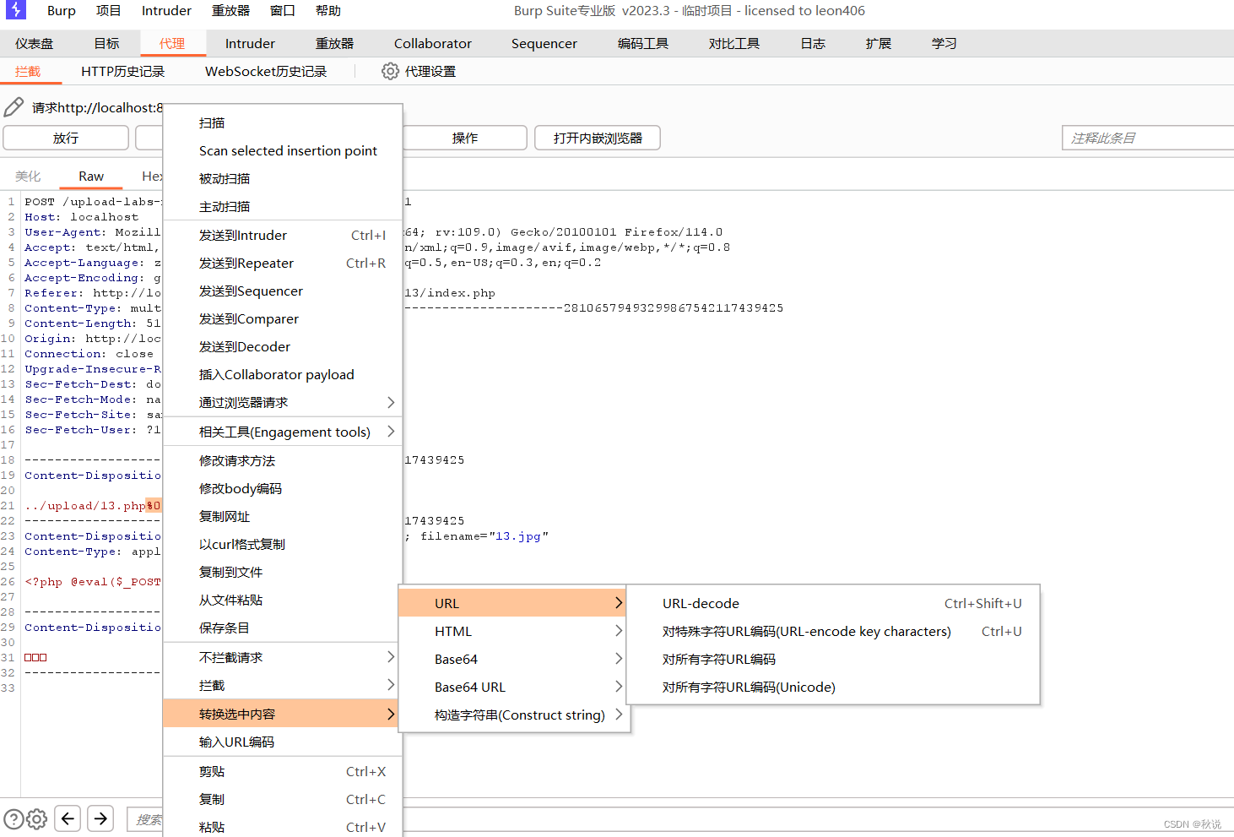Click filename="13.jpg" text in request
The width and height of the screenshot is (1234, 837).
484,536
